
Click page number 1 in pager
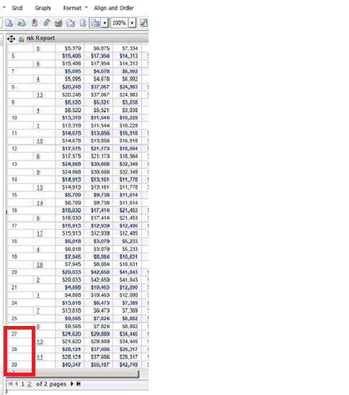pos(23,384)
